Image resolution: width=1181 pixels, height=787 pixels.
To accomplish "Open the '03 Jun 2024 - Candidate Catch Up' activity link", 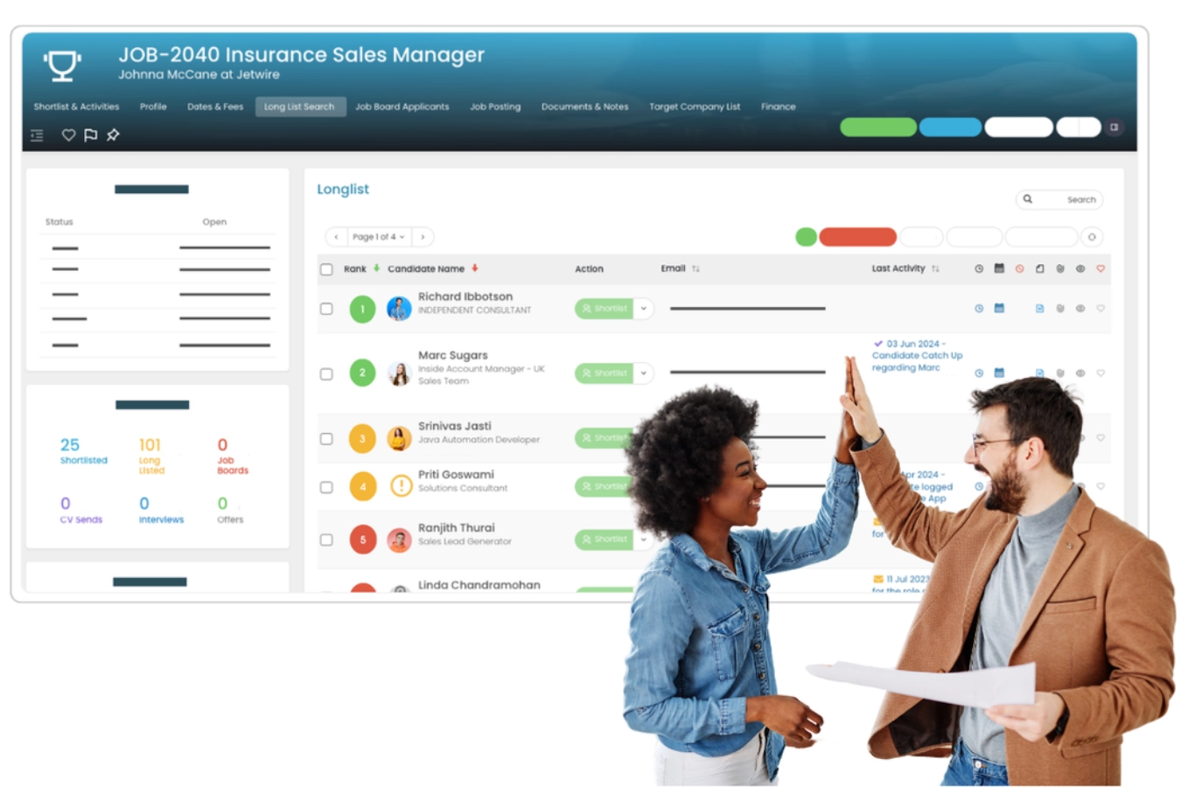I will click(x=917, y=356).
